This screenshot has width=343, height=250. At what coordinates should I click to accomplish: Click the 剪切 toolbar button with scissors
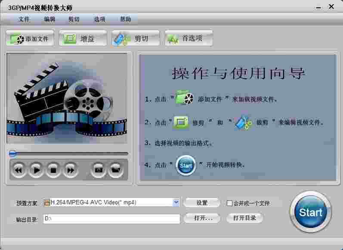coord(136,38)
